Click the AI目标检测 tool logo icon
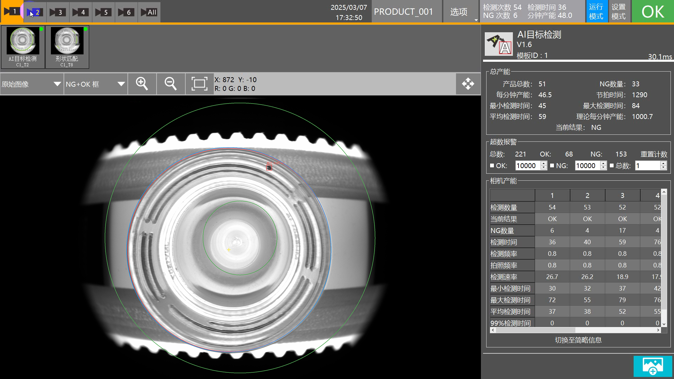The height and width of the screenshot is (379, 674). 498,44
